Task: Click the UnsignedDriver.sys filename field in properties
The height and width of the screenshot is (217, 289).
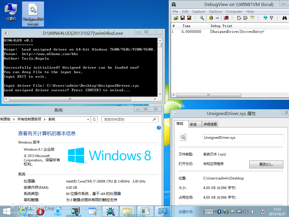Action: point(243,138)
